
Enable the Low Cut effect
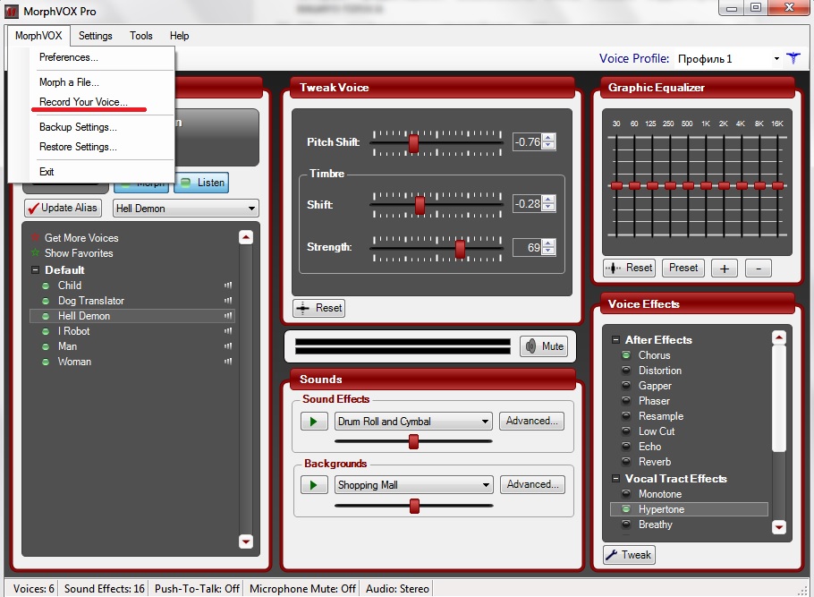(x=626, y=431)
